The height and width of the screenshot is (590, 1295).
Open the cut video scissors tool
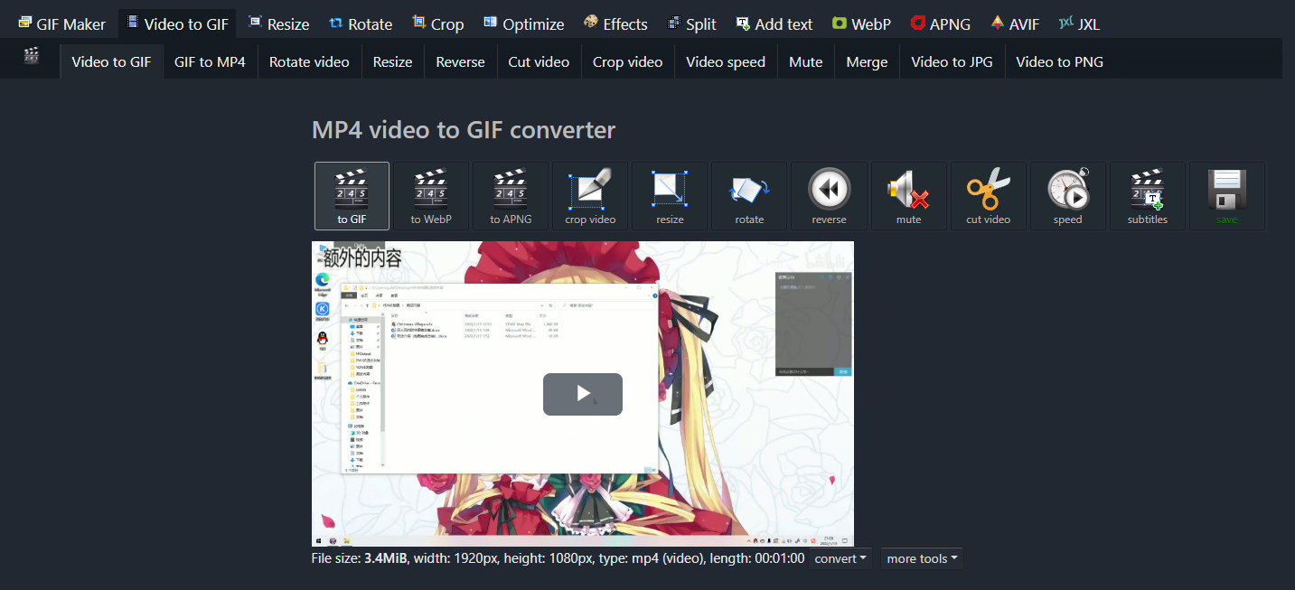988,196
